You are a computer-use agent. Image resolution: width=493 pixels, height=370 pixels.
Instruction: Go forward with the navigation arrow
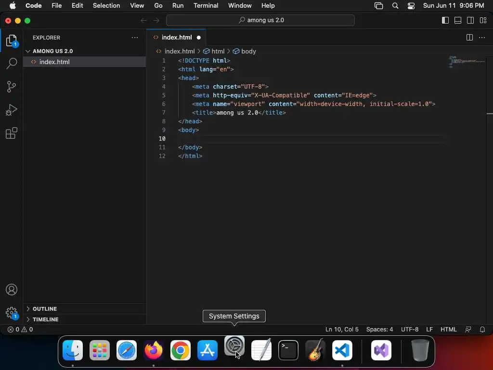coord(156,20)
